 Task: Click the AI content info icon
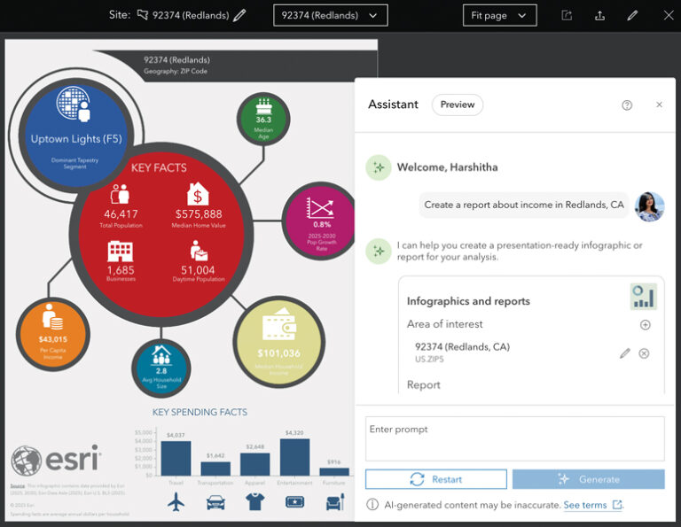tap(372, 505)
